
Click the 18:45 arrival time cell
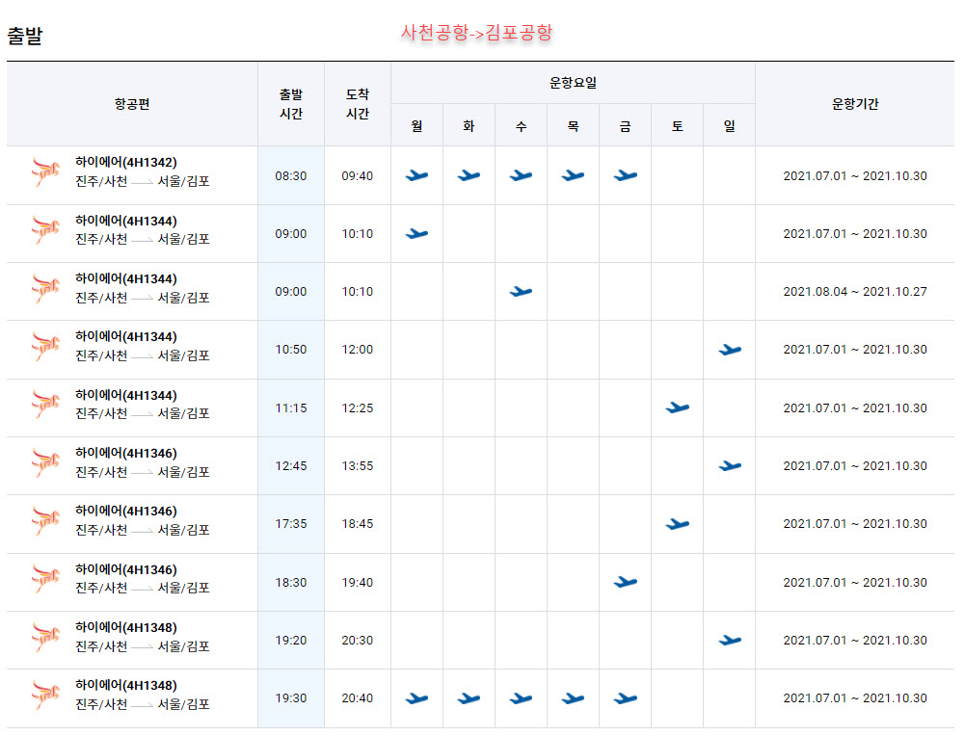(358, 524)
